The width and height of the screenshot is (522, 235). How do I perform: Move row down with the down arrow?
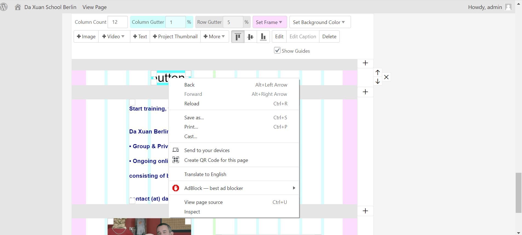point(378,81)
